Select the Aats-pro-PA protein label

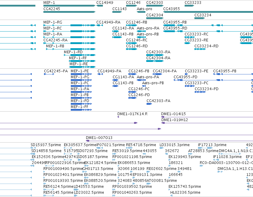pos(148,77)
